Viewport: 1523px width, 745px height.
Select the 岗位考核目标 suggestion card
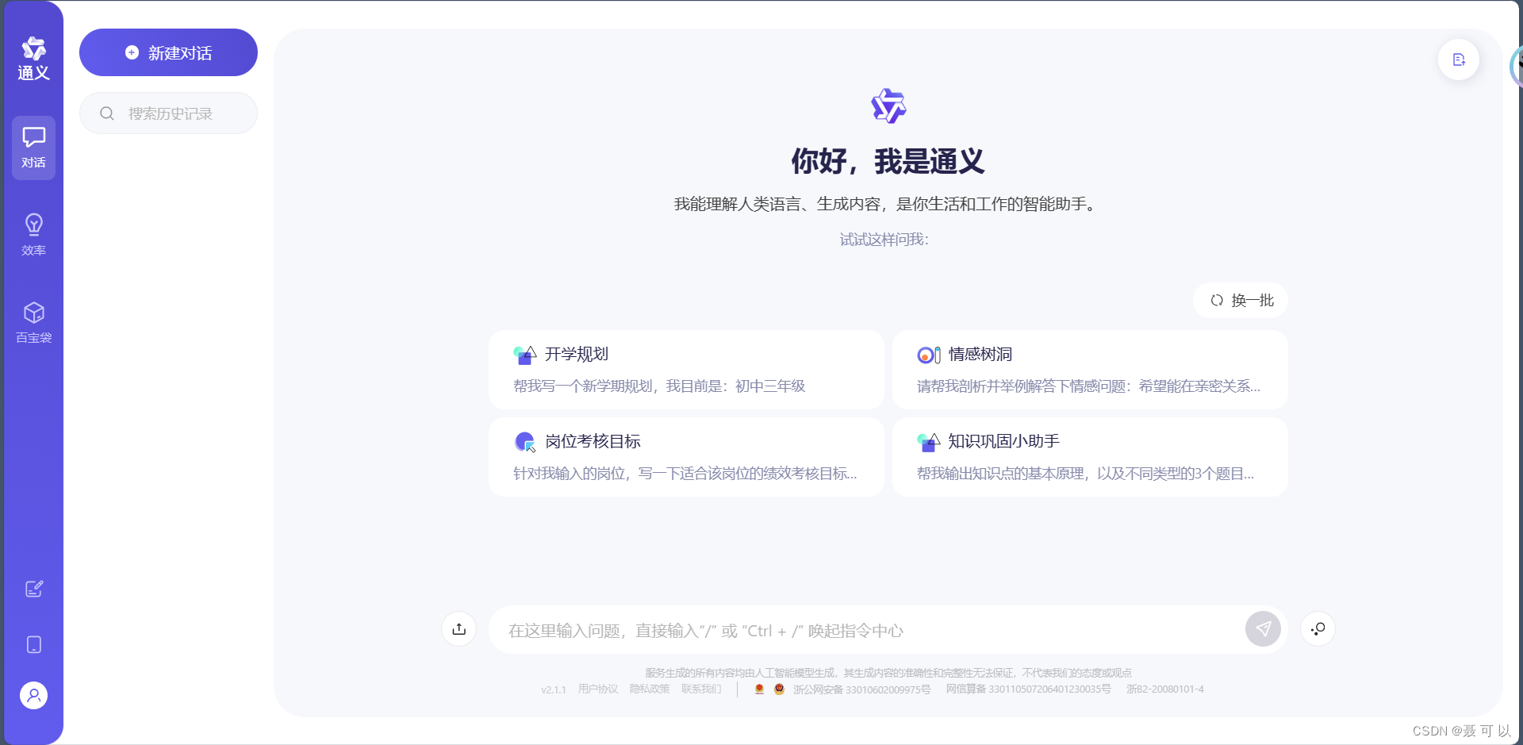[686, 457]
